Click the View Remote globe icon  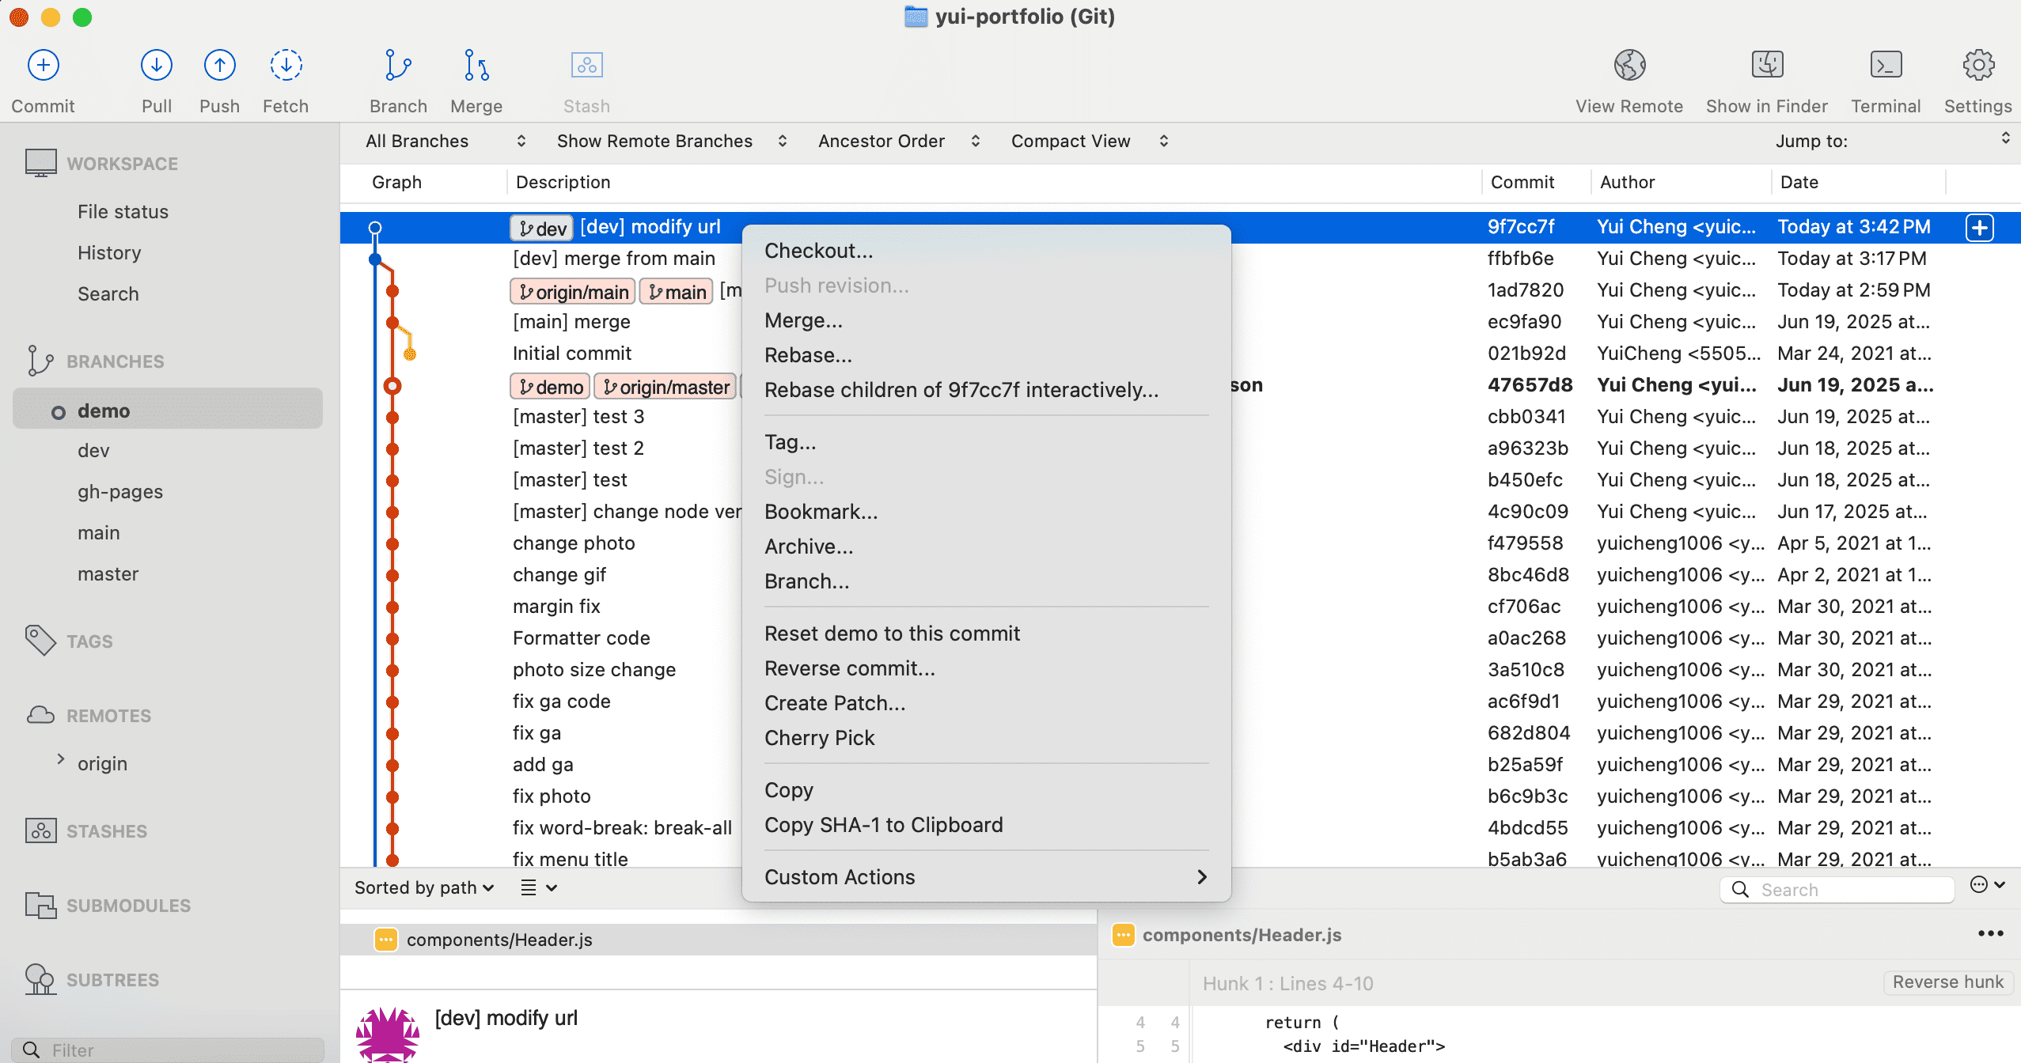1629,66
